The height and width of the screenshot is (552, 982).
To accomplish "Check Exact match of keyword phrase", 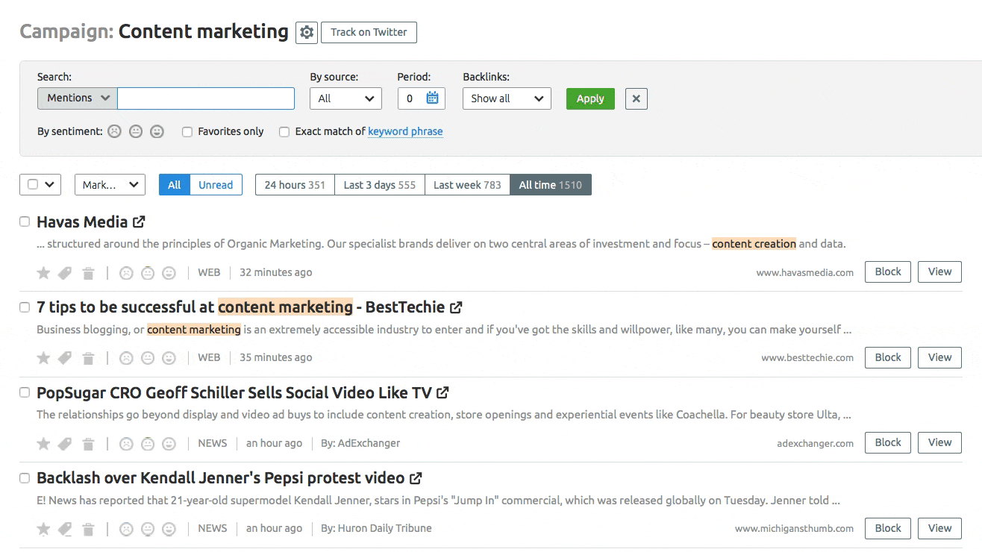I will [284, 132].
